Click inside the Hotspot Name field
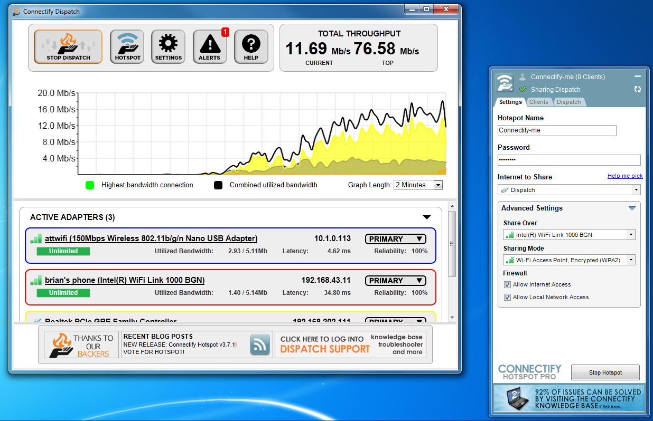Screen dimensions: 653x421 (x=557, y=130)
